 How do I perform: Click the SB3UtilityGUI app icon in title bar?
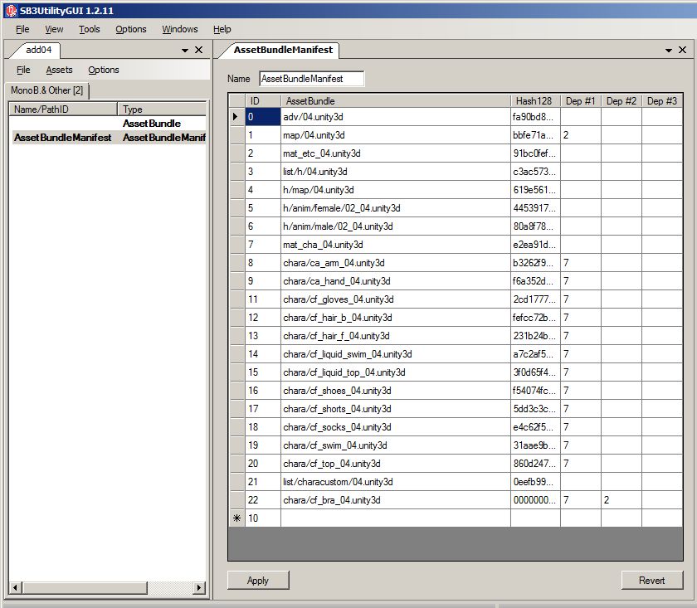[x=9, y=9]
